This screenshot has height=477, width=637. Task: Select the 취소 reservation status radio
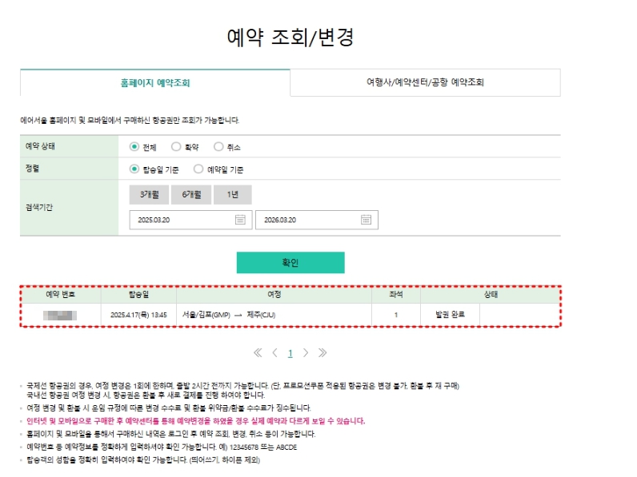tap(218, 146)
